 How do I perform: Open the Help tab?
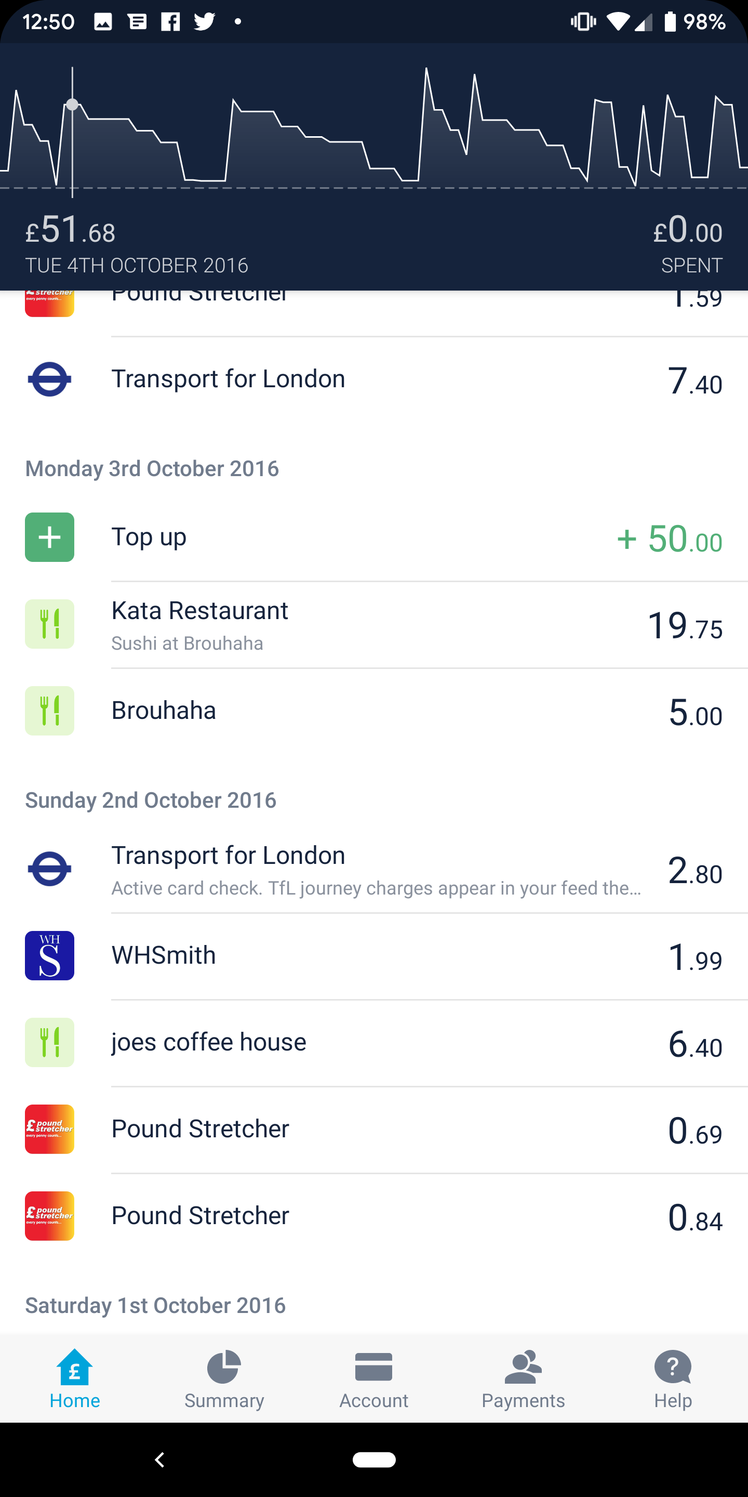pos(673,1378)
